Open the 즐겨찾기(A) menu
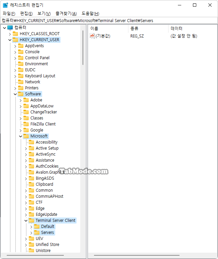 (x=66, y=13)
